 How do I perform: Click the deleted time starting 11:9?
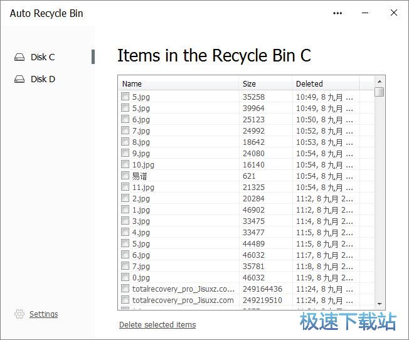(324, 278)
